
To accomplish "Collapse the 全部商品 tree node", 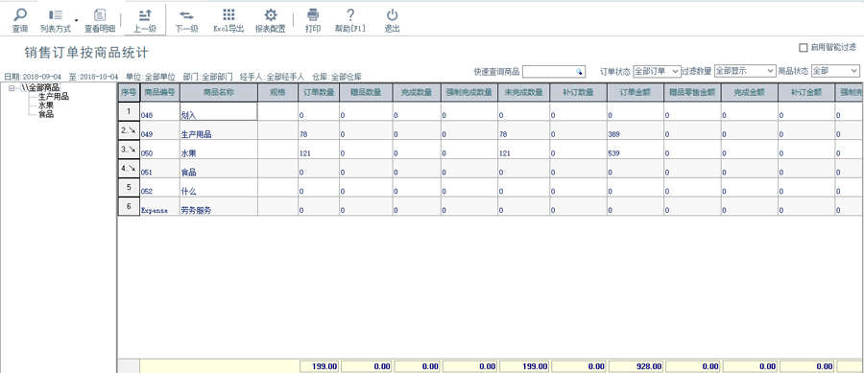I will pyautogui.click(x=12, y=88).
